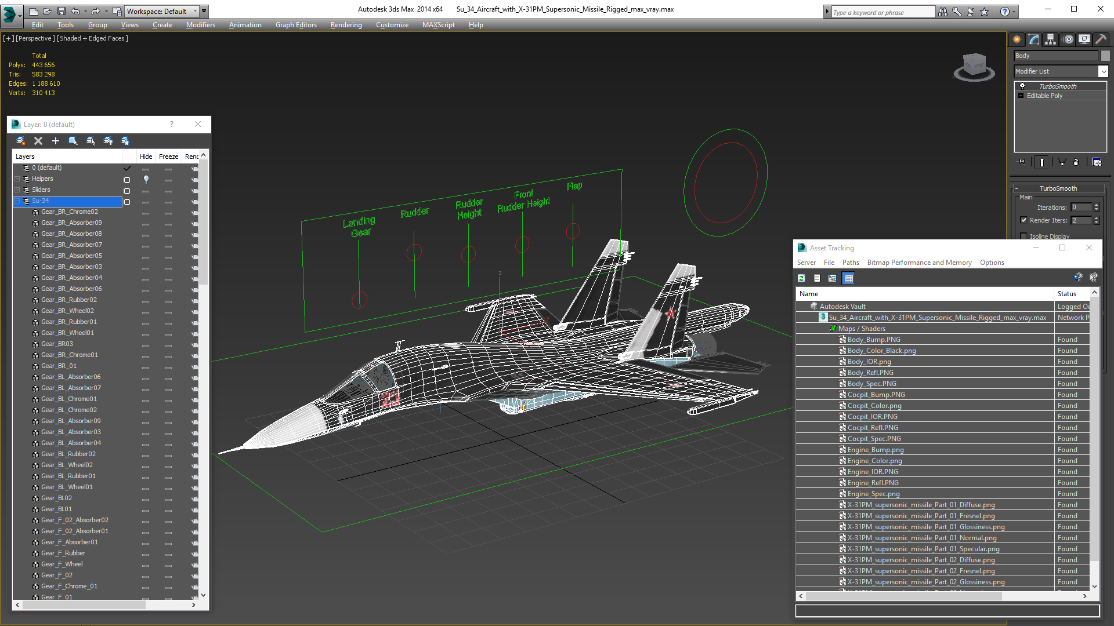1114x626 pixels.
Task: Switch to the Utilities hammer tab
Action: coord(1101,39)
